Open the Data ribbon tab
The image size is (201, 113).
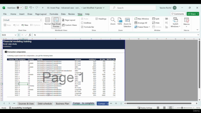tap(63, 14)
